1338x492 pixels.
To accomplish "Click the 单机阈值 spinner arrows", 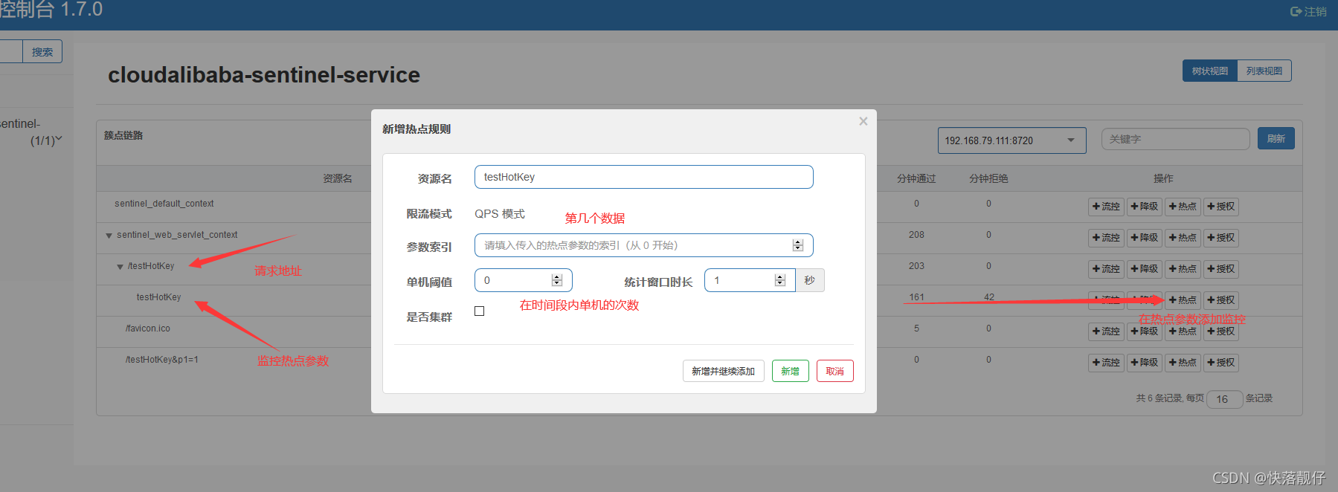I will tap(556, 280).
